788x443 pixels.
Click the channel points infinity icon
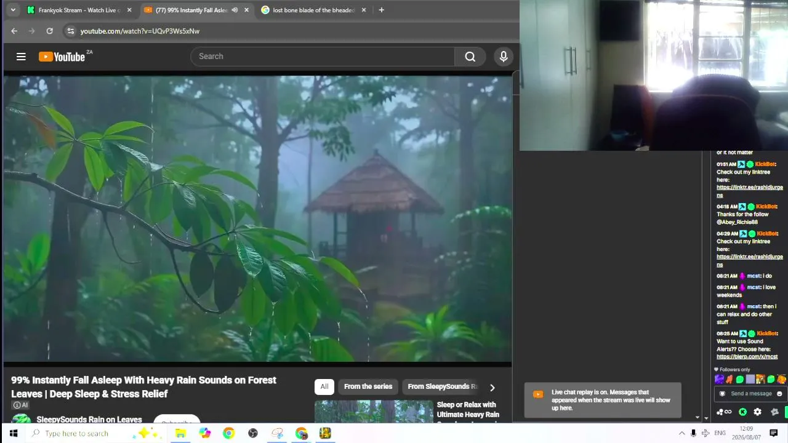pyautogui.click(x=723, y=412)
